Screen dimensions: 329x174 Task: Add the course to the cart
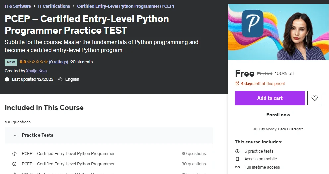pos(270,98)
